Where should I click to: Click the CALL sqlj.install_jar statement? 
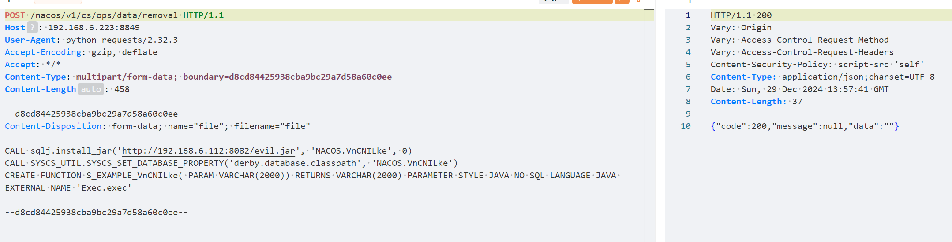pyautogui.click(x=208, y=150)
